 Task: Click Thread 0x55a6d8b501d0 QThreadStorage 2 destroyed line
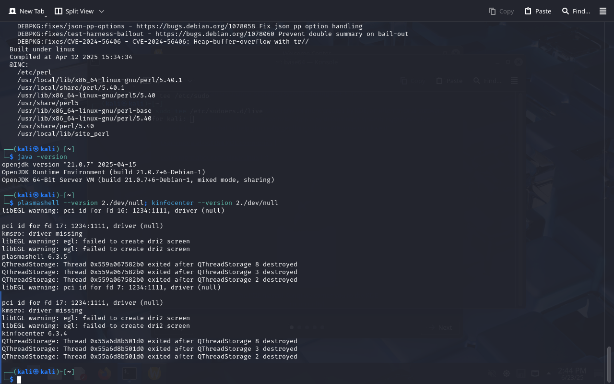150,357
